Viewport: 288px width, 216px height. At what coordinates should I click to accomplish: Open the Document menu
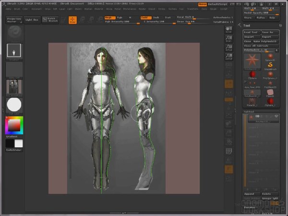pos(36,9)
